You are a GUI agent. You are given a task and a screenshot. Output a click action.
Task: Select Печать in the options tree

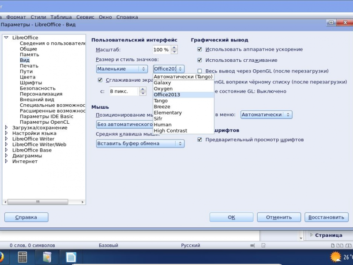(x=29, y=66)
